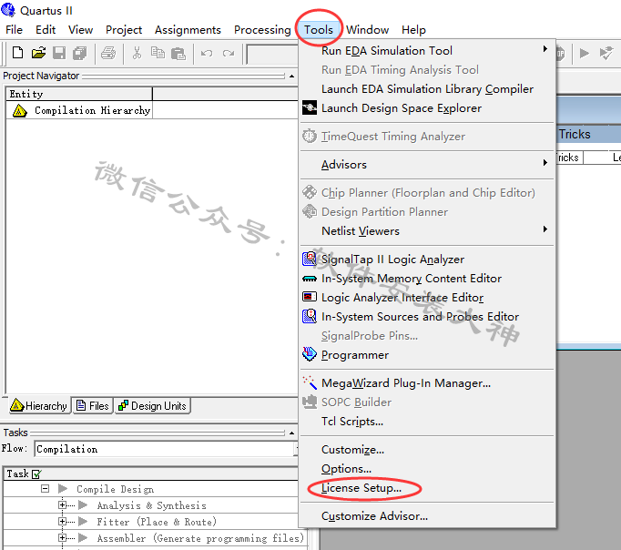The image size is (621, 550).
Task: Collapse the Project Navigator panel arrow
Action: (x=292, y=76)
